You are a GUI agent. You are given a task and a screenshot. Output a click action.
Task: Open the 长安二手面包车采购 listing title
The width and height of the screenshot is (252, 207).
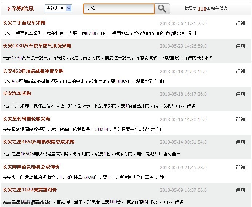pos(24,23)
